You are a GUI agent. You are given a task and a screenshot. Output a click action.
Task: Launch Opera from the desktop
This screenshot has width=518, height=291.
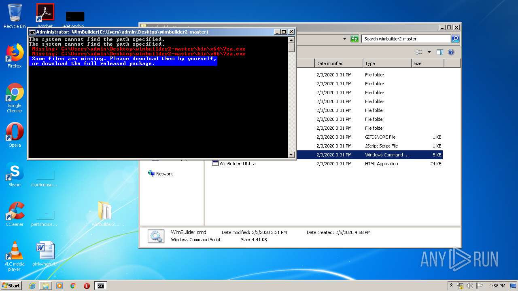(15, 135)
